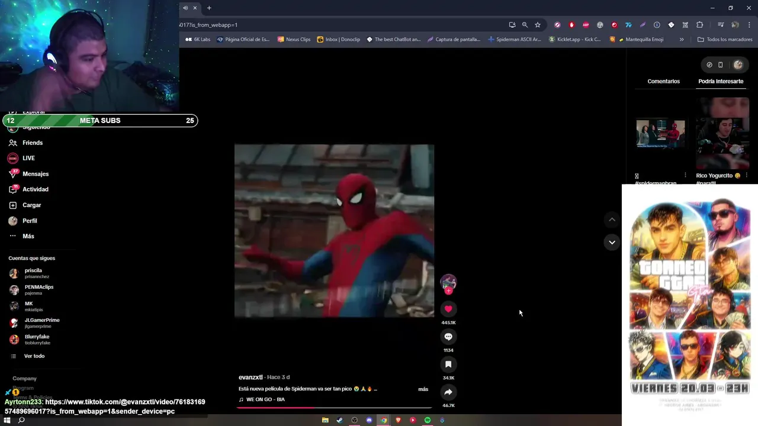758x426 pixels.
Task: Open profile avatar menu top right
Action: tap(738, 64)
